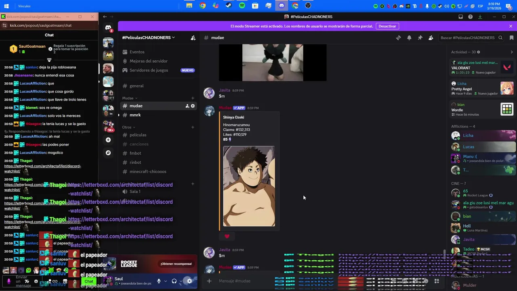Select Licha in the Afflictions member list
This screenshot has height=291, width=517.
coord(483,135)
